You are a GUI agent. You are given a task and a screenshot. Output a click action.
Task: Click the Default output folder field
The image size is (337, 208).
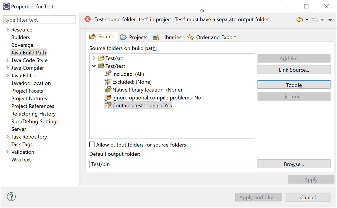(x=172, y=164)
